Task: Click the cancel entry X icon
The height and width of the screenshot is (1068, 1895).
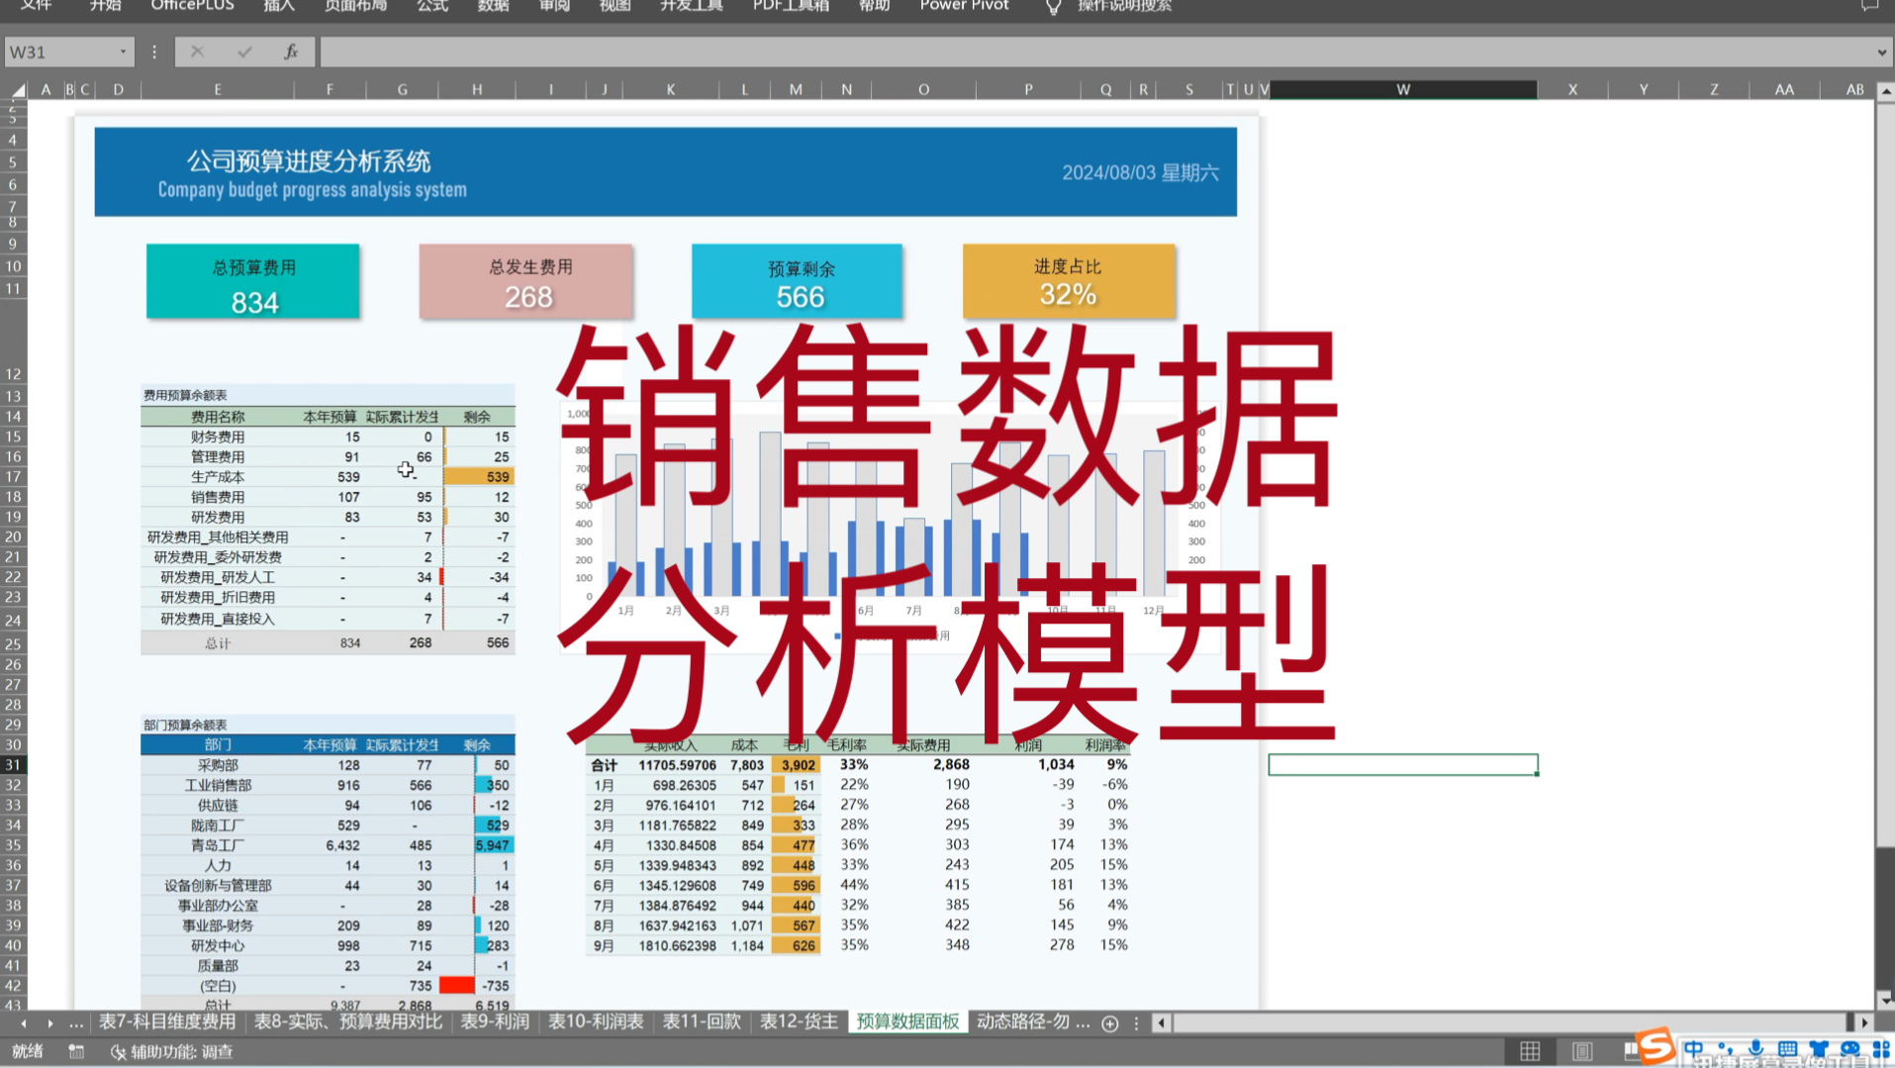Action: 197,51
